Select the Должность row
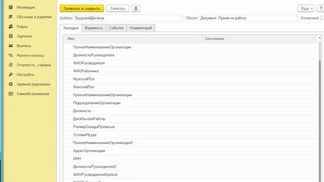The image size is (324, 182). [x=190, y=111]
